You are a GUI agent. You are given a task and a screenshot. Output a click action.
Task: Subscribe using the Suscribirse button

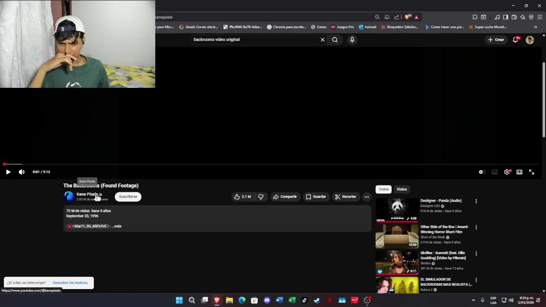[128, 197]
